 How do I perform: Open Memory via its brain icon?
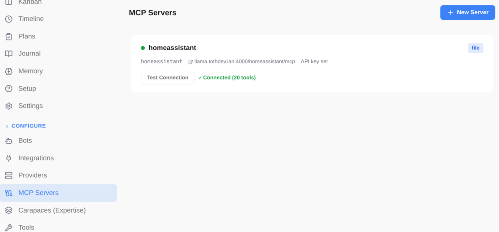coord(8,71)
